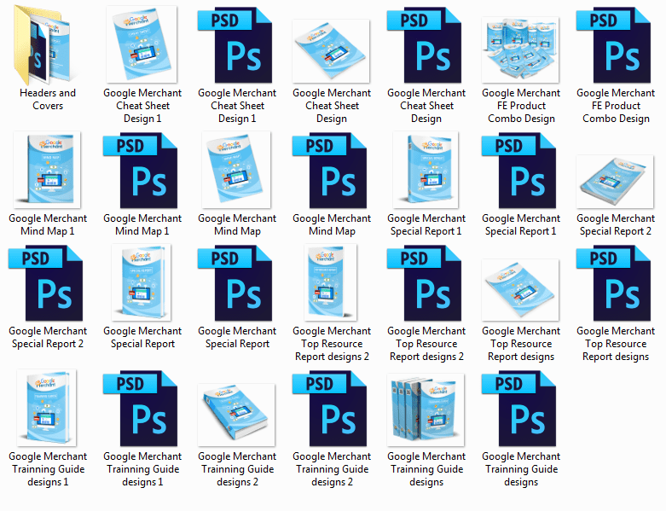Viewport: 666px width, 511px height.
Task: Click Top Resource Report designs image thumbnail
Action: click(521, 290)
